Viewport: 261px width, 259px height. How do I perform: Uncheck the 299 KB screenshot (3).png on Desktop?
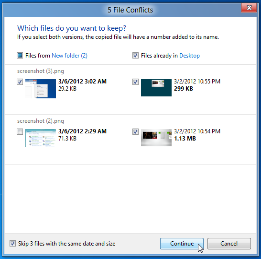[135, 82]
